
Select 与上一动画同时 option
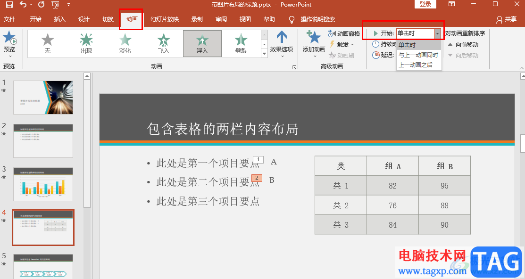[x=419, y=55]
